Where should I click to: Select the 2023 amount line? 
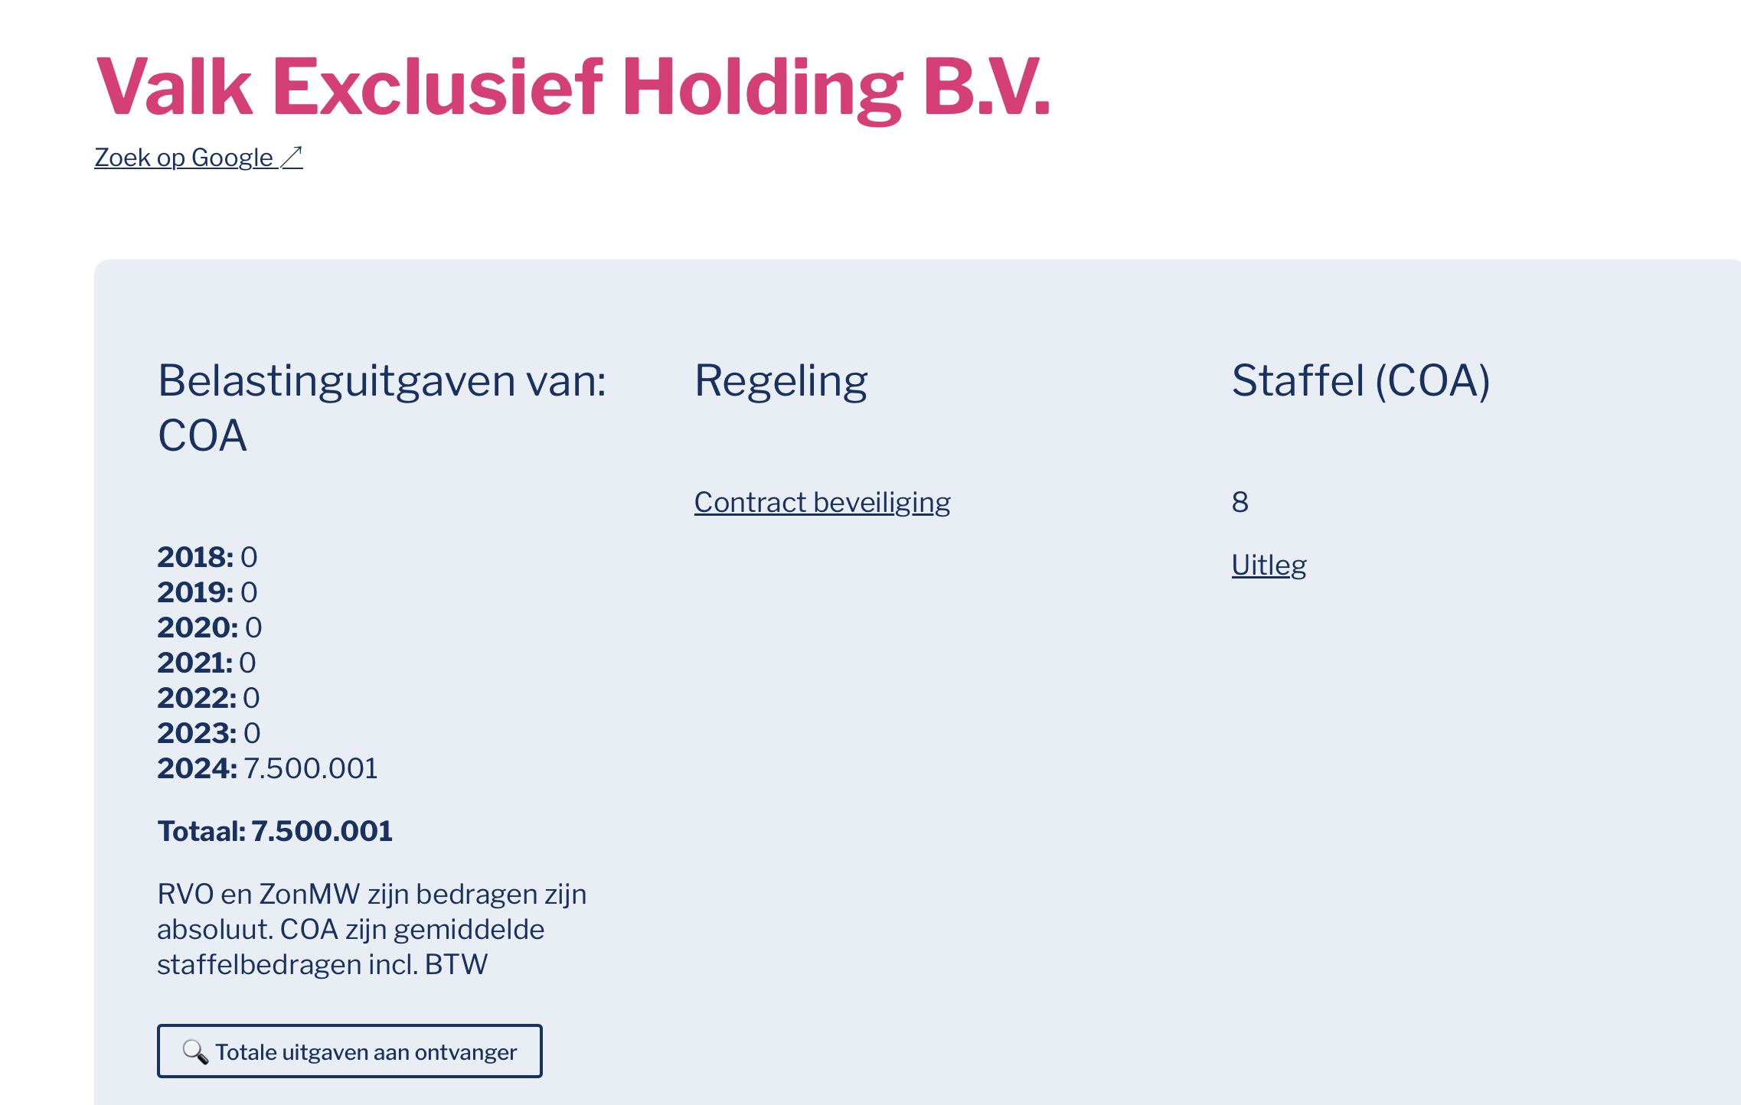(209, 733)
